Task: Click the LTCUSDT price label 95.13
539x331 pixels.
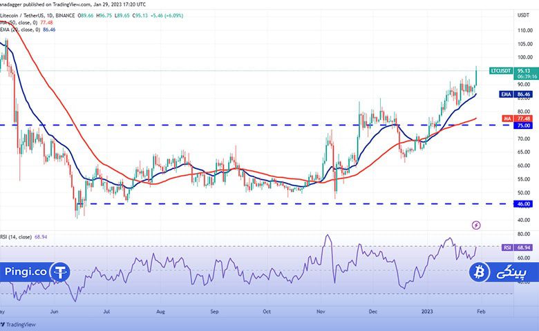Action: (x=513, y=71)
